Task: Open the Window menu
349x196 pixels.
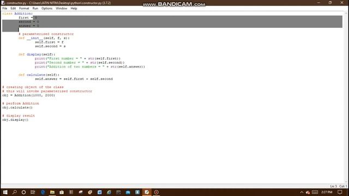Action: 61,8
